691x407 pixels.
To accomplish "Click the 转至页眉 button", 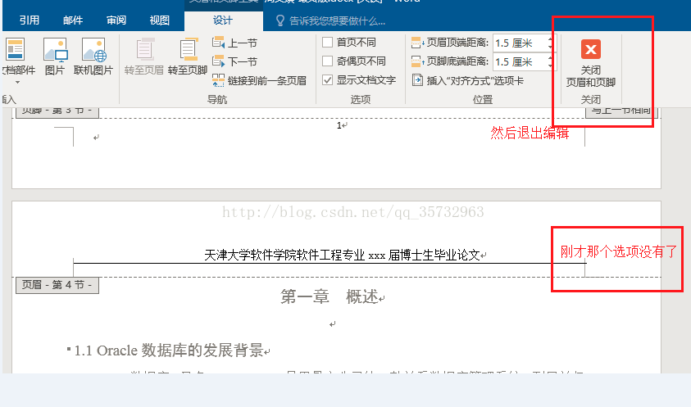I will click(x=144, y=57).
